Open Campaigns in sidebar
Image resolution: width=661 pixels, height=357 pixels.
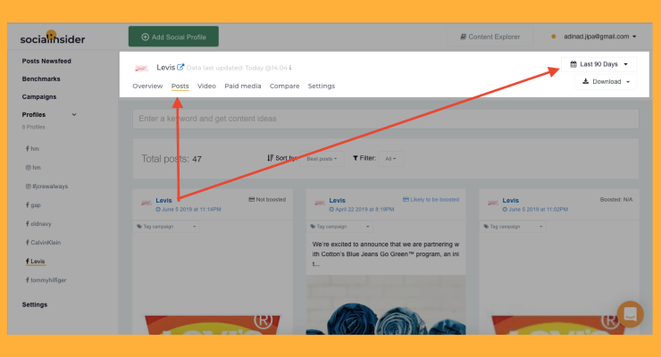(x=39, y=96)
